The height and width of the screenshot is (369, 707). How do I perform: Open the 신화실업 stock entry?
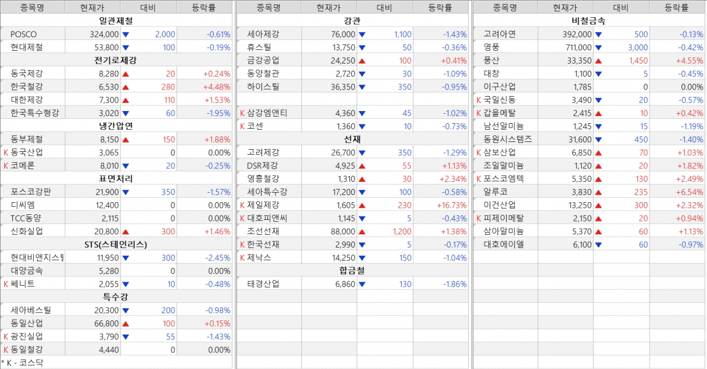pyautogui.click(x=27, y=231)
